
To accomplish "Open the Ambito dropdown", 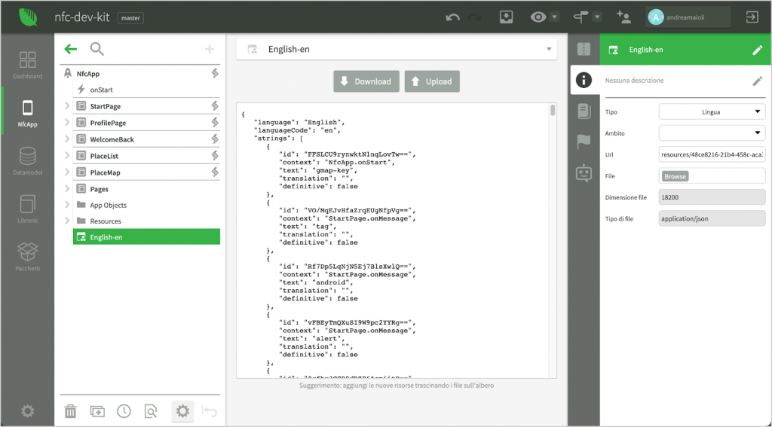I will click(712, 133).
